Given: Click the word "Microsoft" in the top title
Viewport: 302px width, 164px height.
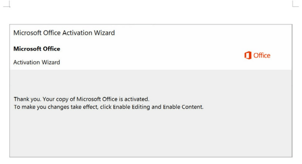Looking at the screenshot, I should [27, 33].
